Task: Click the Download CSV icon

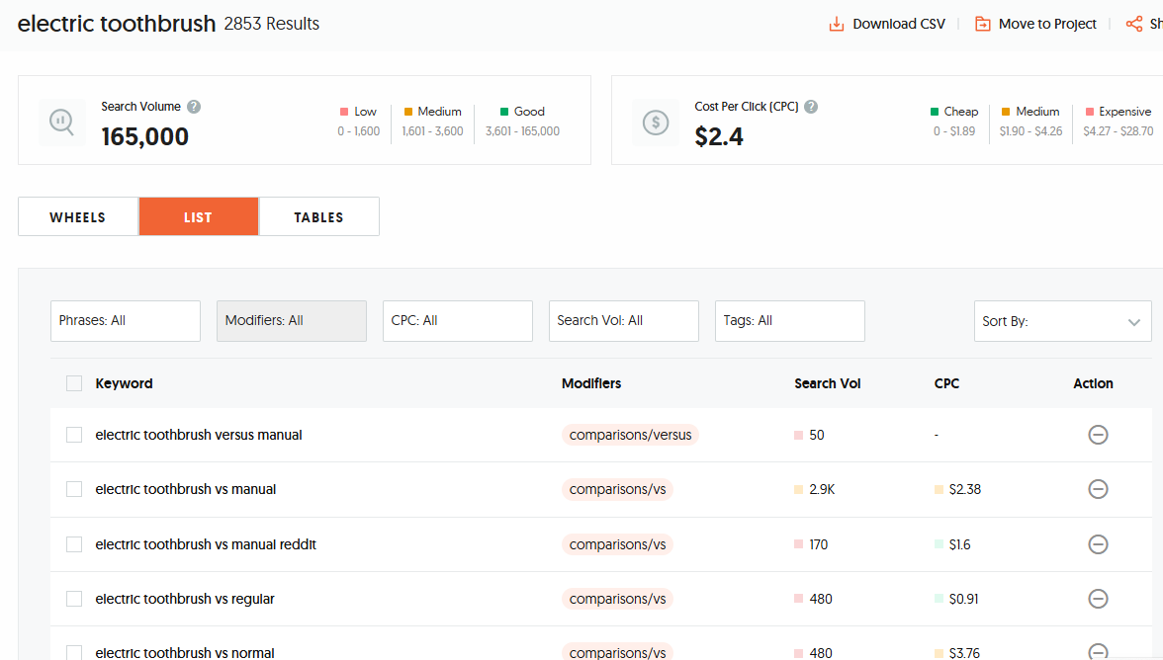Action: (x=837, y=24)
